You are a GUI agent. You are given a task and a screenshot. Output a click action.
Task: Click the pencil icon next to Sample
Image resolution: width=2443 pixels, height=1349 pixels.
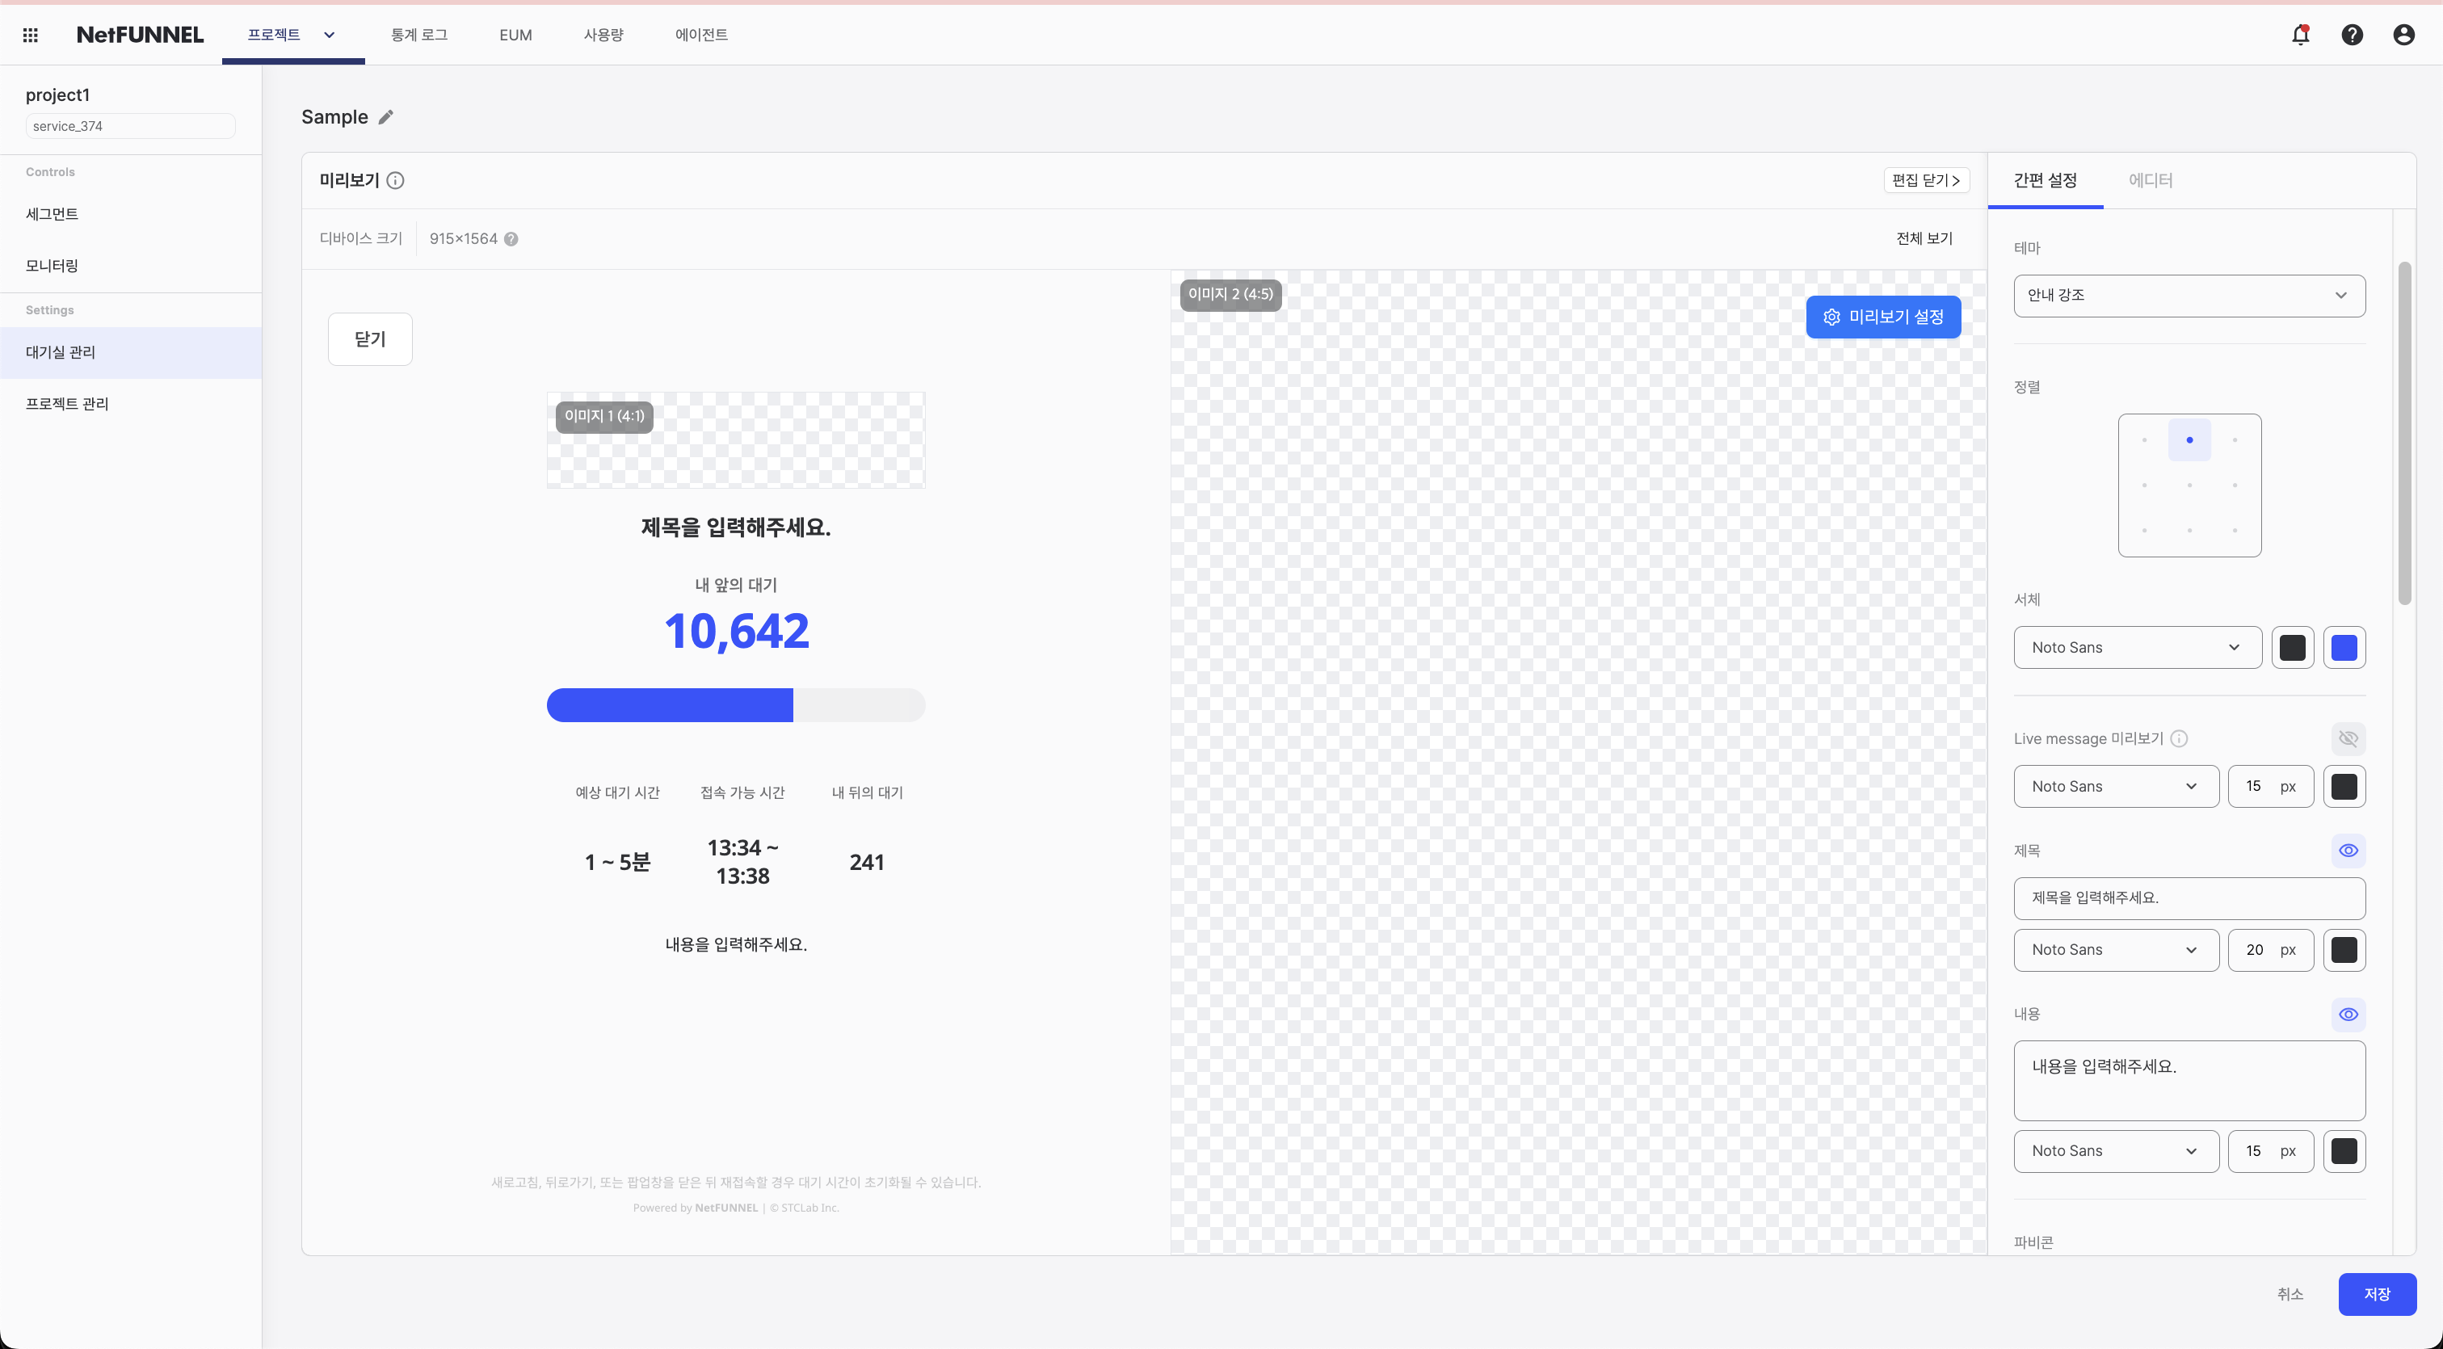pos(386,118)
